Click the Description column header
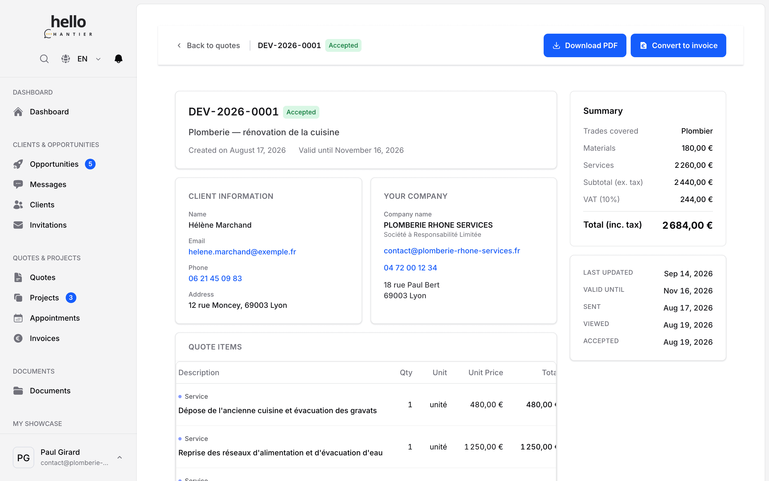Image resolution: width=769 pixels, height=481 pixels. [x=199, y=373]
